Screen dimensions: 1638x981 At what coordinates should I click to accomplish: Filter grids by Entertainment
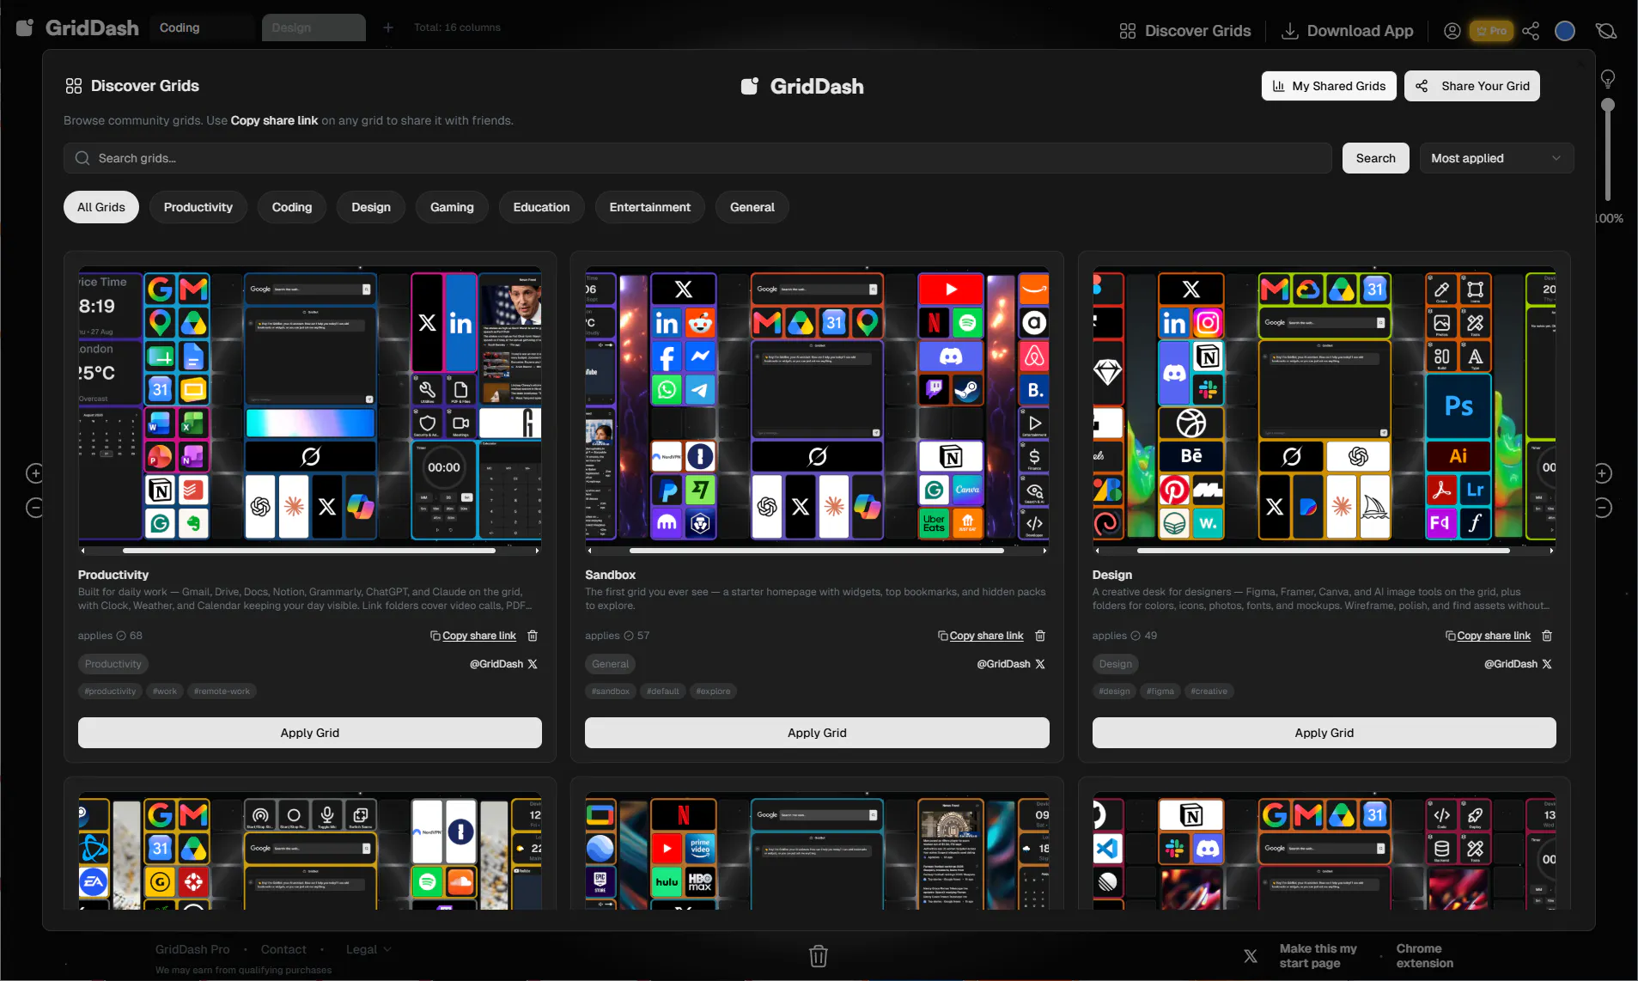tap(650, 207)
